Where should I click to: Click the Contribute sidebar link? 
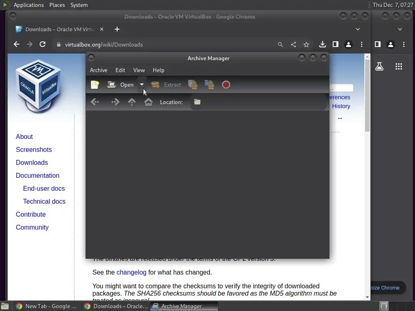tap(31, 215)
